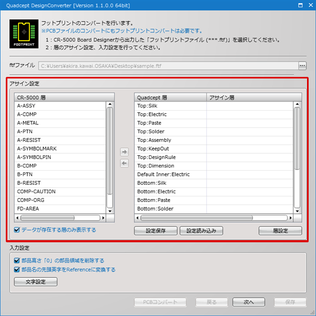Select Top:Silk in the Quadcept list
Viewport: 316px width, 316px height.
click(x=214, y=106)
